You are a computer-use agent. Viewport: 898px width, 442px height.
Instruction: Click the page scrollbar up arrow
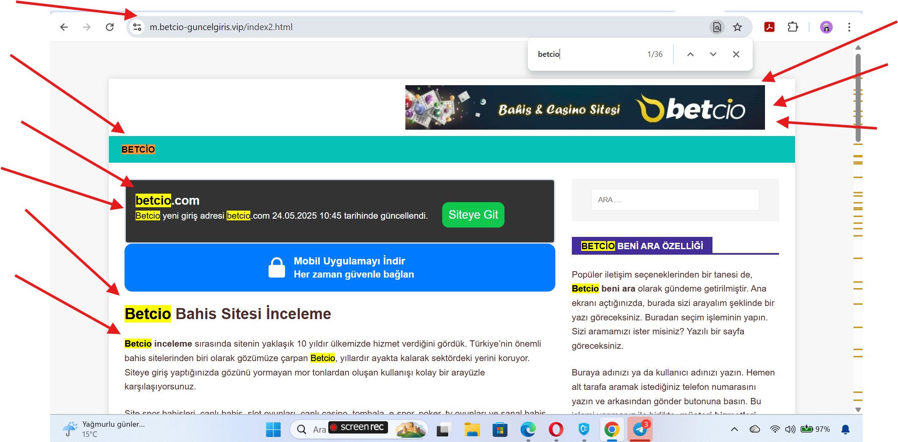(x=858, y=47)
